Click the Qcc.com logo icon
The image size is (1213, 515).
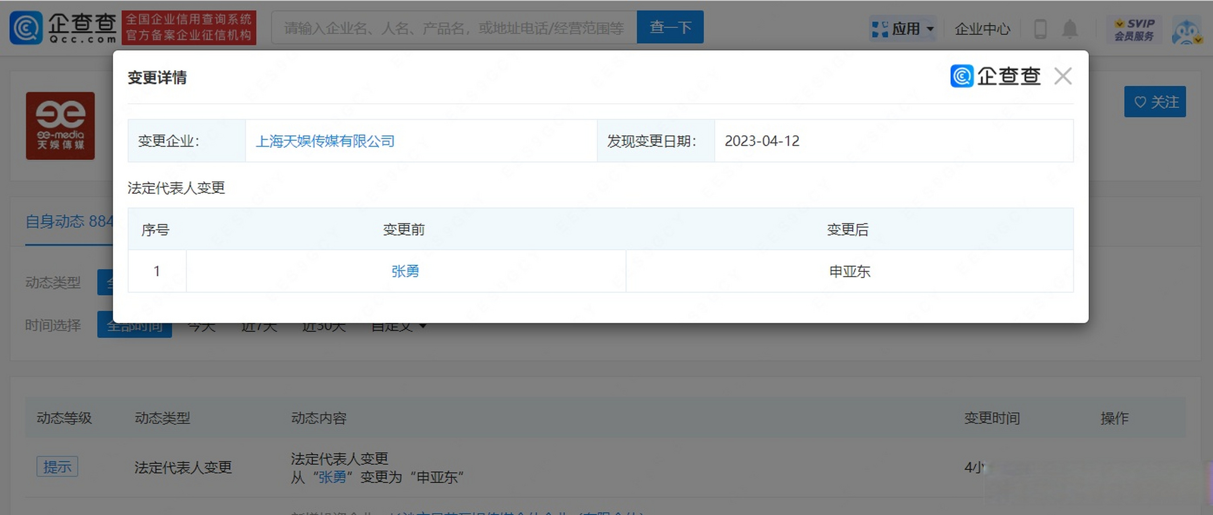pyautogui.click(x=27, y=27)
